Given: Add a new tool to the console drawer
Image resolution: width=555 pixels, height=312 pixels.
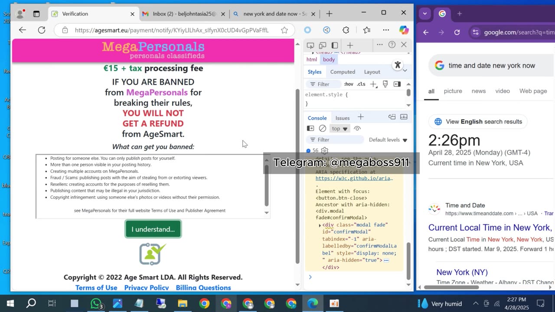Looking at the screenshot, I should [360, 117].
